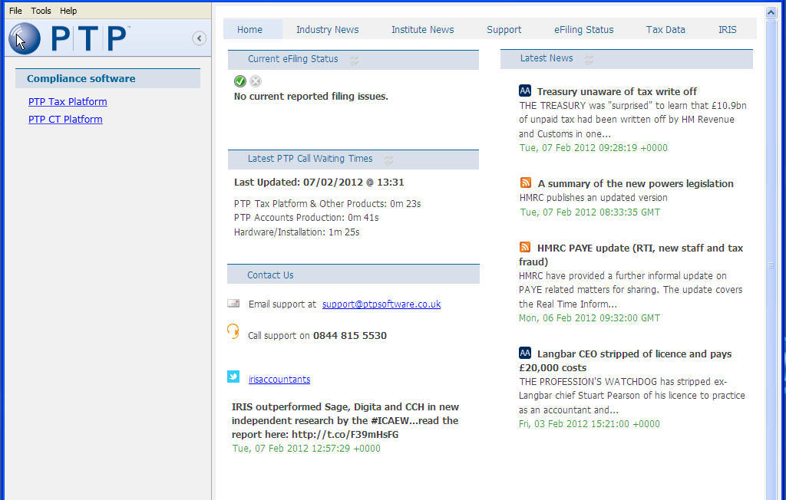Refresh the Latest PTP Call Waiting Times
The height and width of the screenshot is (500, 786).
[x=389, y=161]
